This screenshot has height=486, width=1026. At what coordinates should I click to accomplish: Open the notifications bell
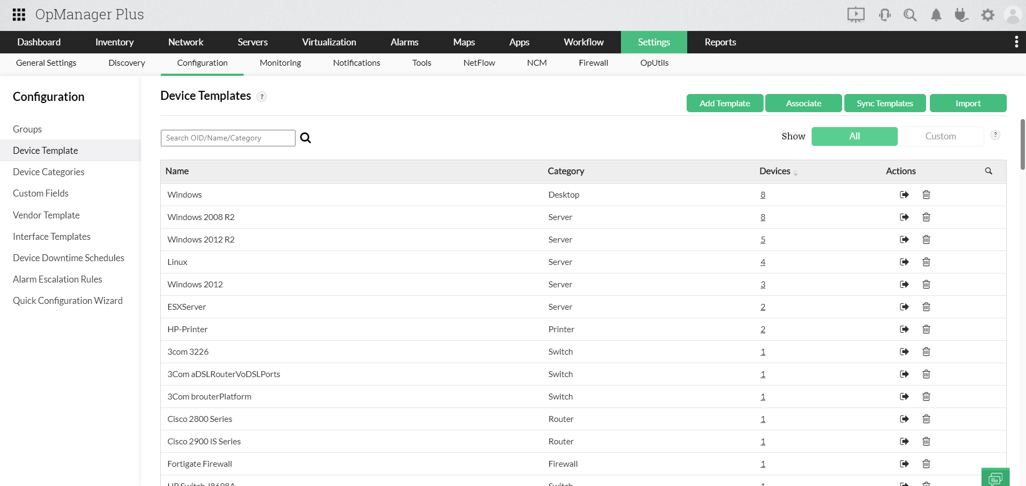(x=936, y=14)
